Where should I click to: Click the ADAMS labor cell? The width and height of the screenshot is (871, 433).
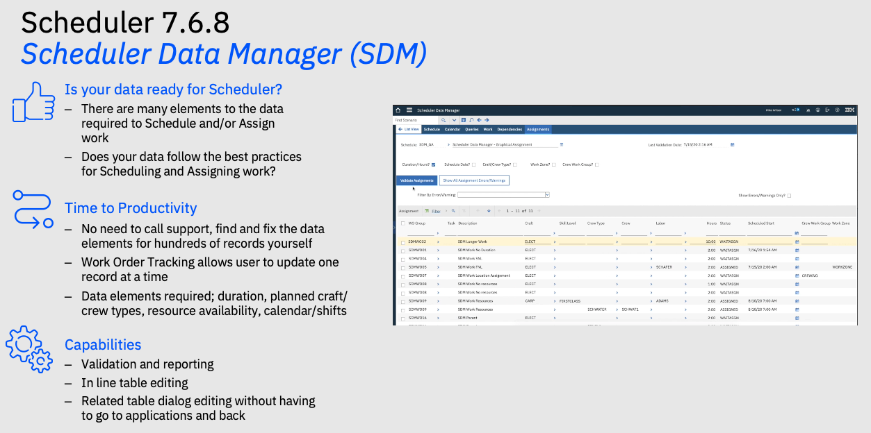(662, 301)
